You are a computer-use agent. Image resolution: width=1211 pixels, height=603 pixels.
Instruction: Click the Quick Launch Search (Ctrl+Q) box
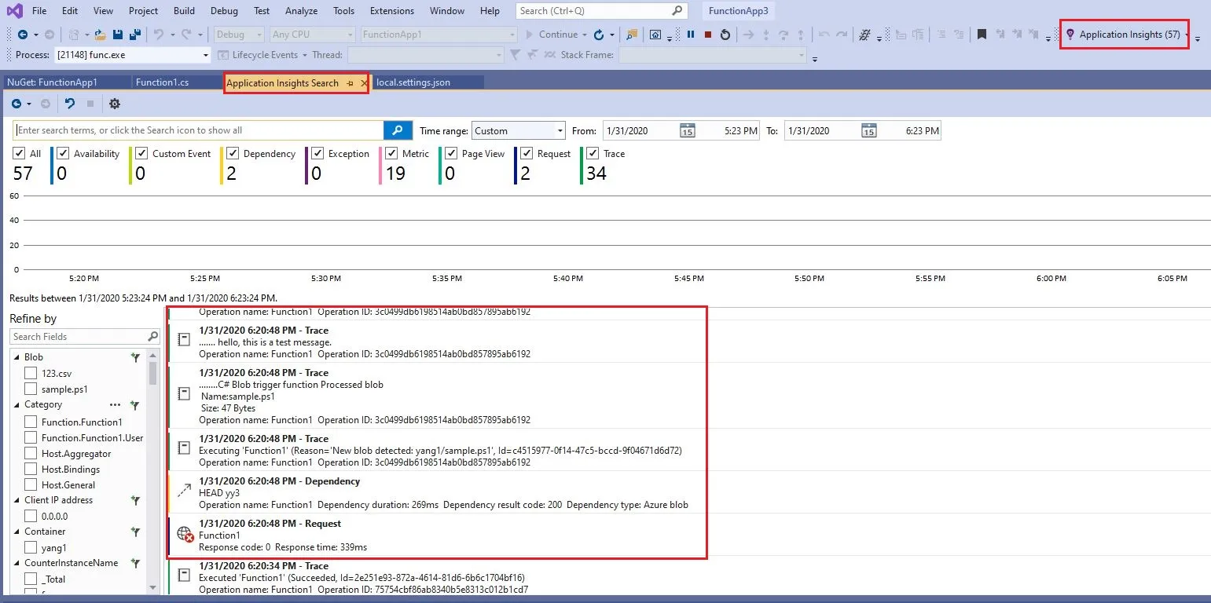[602, 11]
